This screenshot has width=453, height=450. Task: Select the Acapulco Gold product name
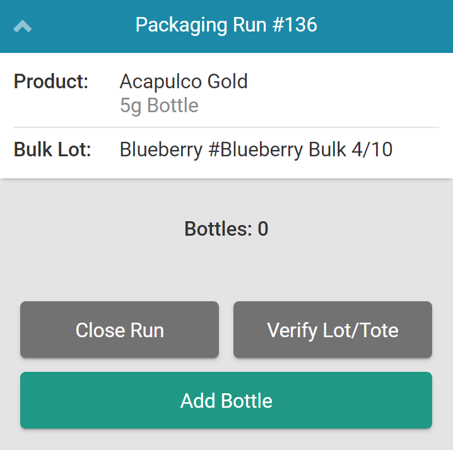[x=184, y=81]
